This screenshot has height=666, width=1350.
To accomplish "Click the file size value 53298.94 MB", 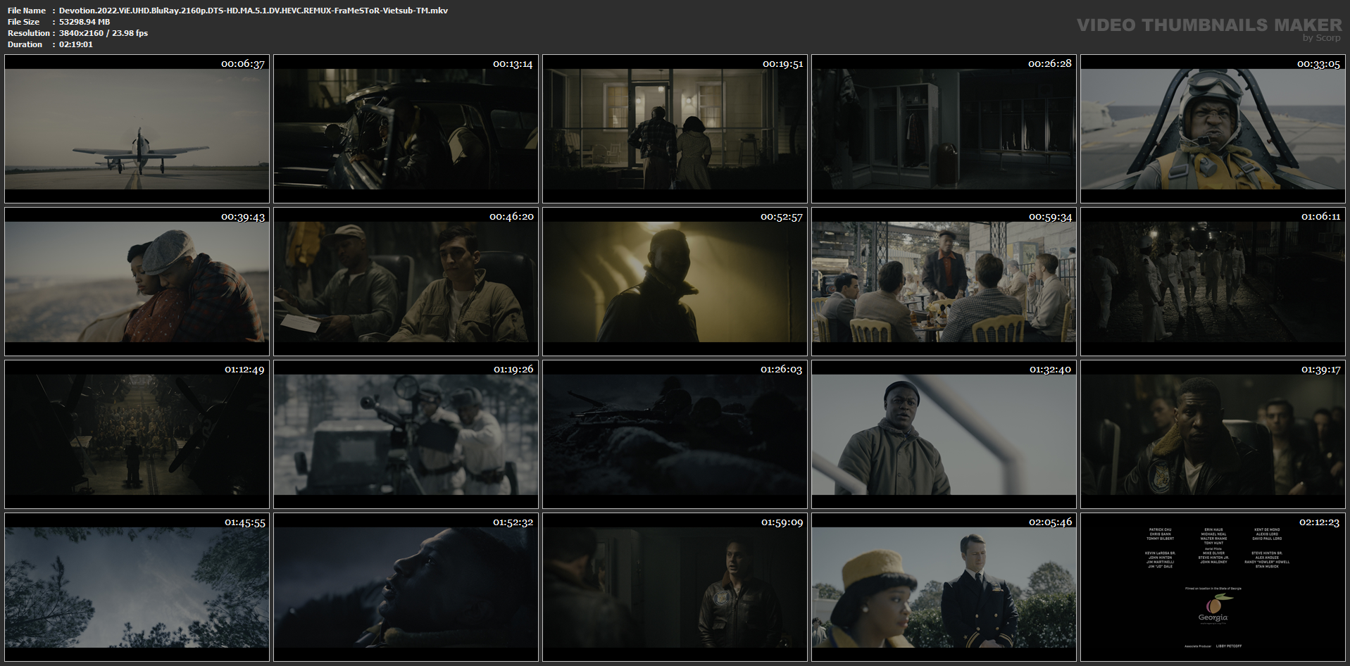I will (x=85, y=22).
